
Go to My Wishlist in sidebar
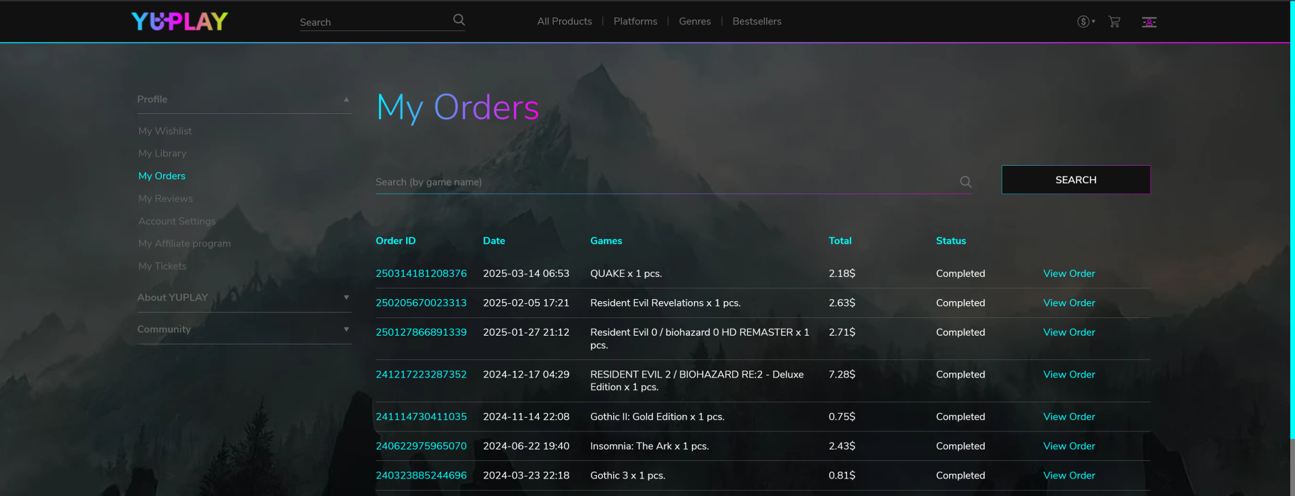click(165, 131)
